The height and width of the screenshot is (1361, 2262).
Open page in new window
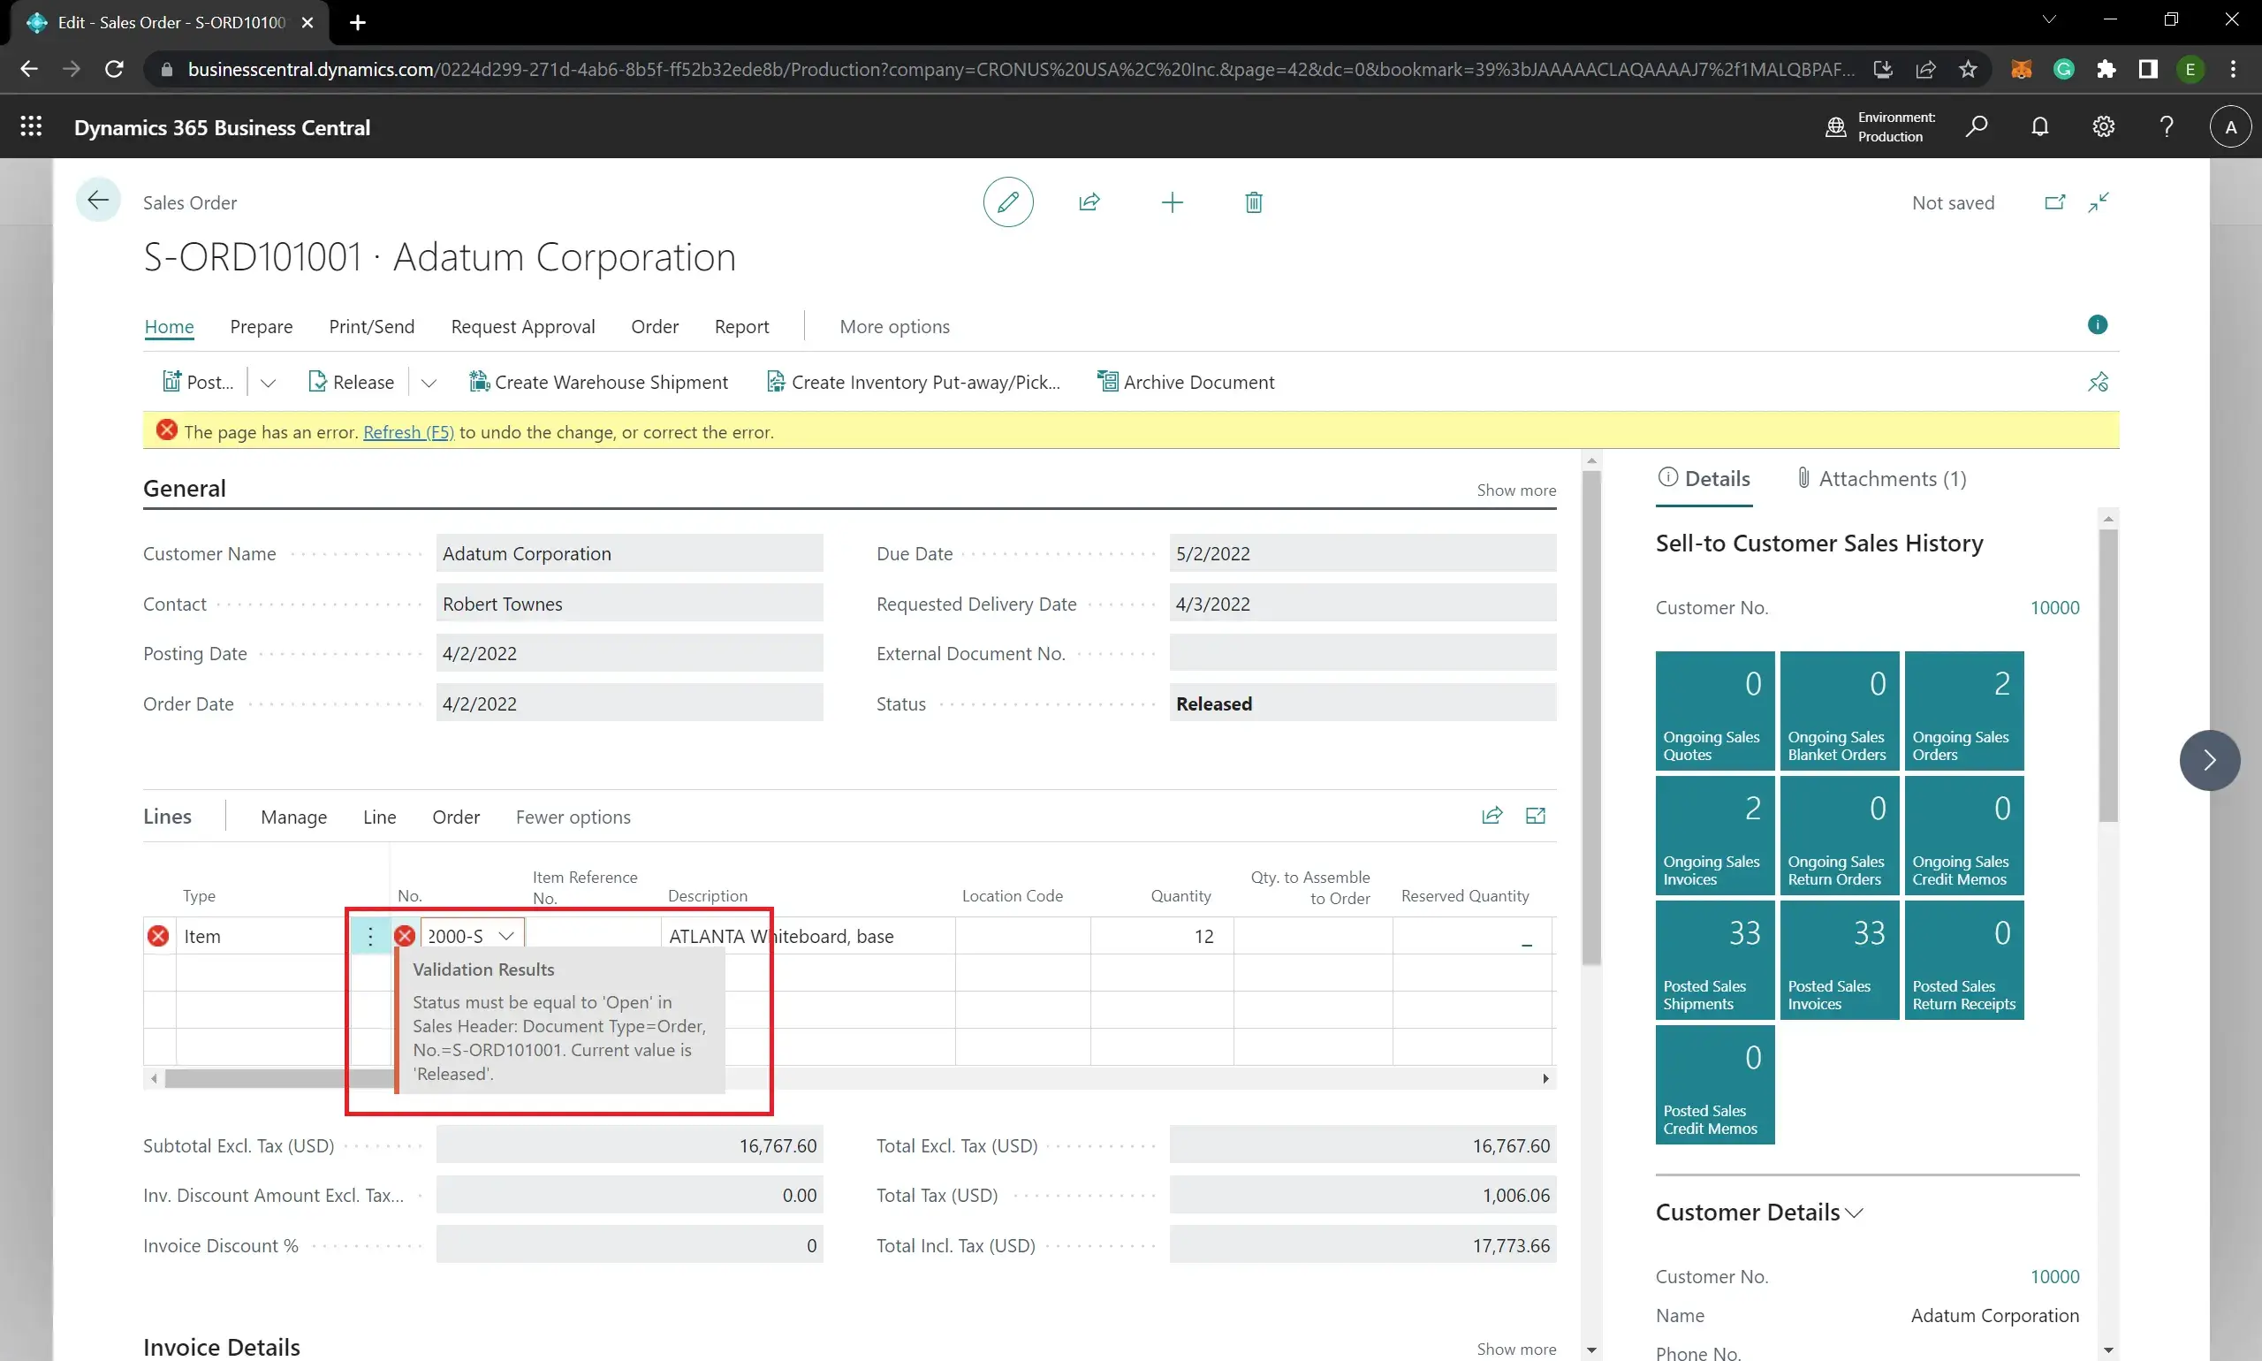coord(2054,201)
